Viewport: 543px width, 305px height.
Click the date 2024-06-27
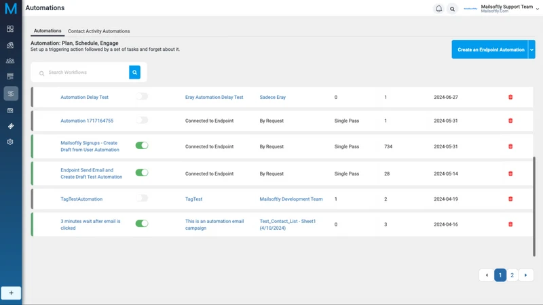click(x=446, y=97)
